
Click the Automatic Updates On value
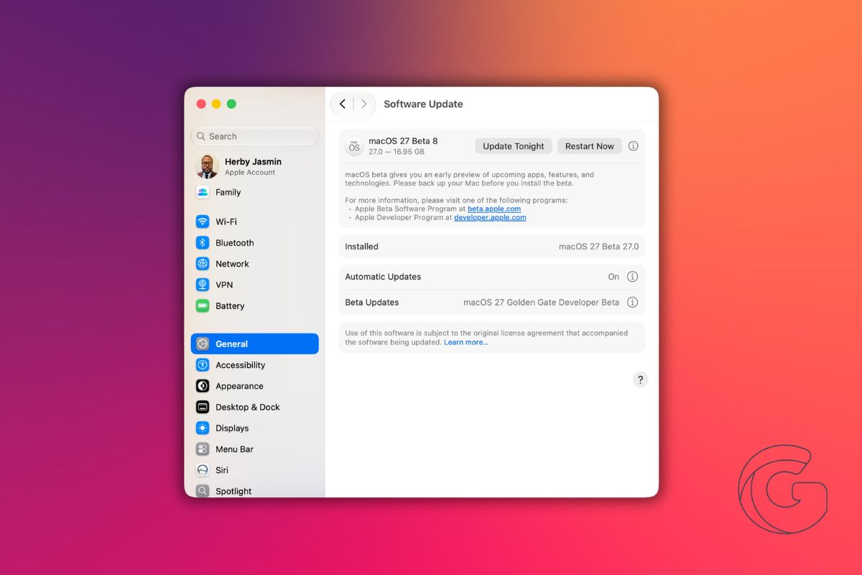pyautogui.click(x=613, y=277)
